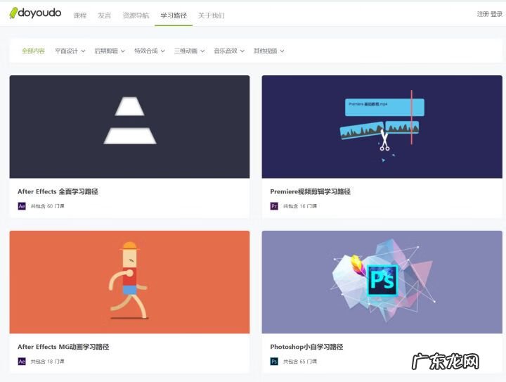Open the After Effects MG动画学习路径 title
506x382 pixels.
(x=63, y=347)
